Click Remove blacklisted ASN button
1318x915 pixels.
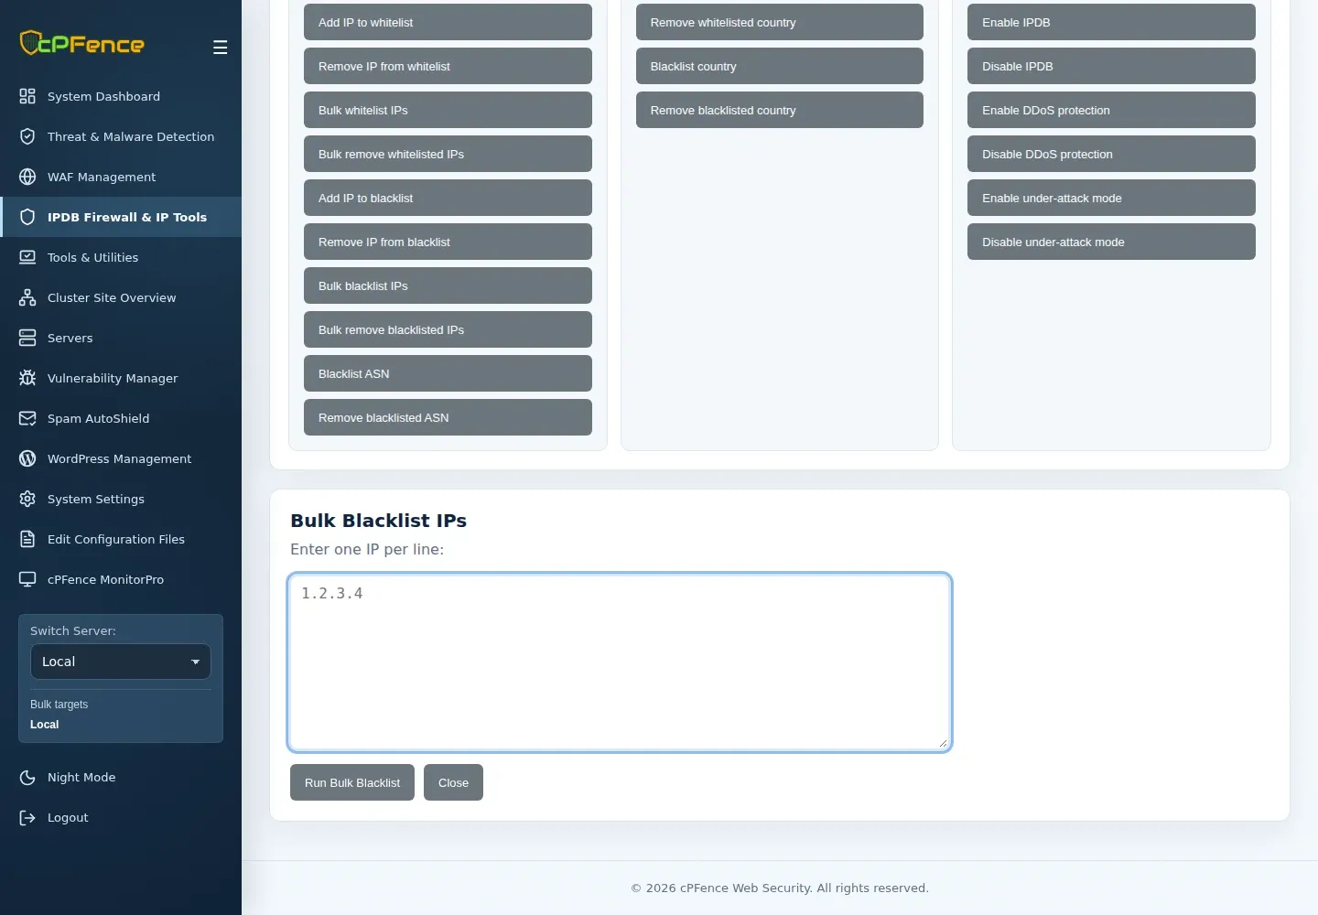click(x=448, y=417)
